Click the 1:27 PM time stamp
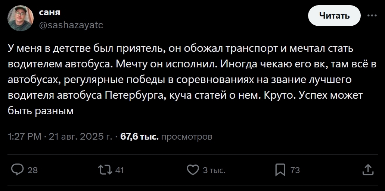Image resolution: width=385 pixels, height=191 pixels. click(x=24, y=137)
